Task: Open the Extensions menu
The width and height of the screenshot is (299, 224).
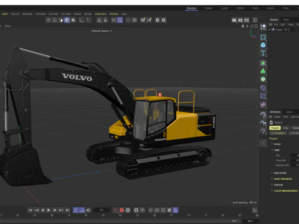Action: (x=101, y=14)
